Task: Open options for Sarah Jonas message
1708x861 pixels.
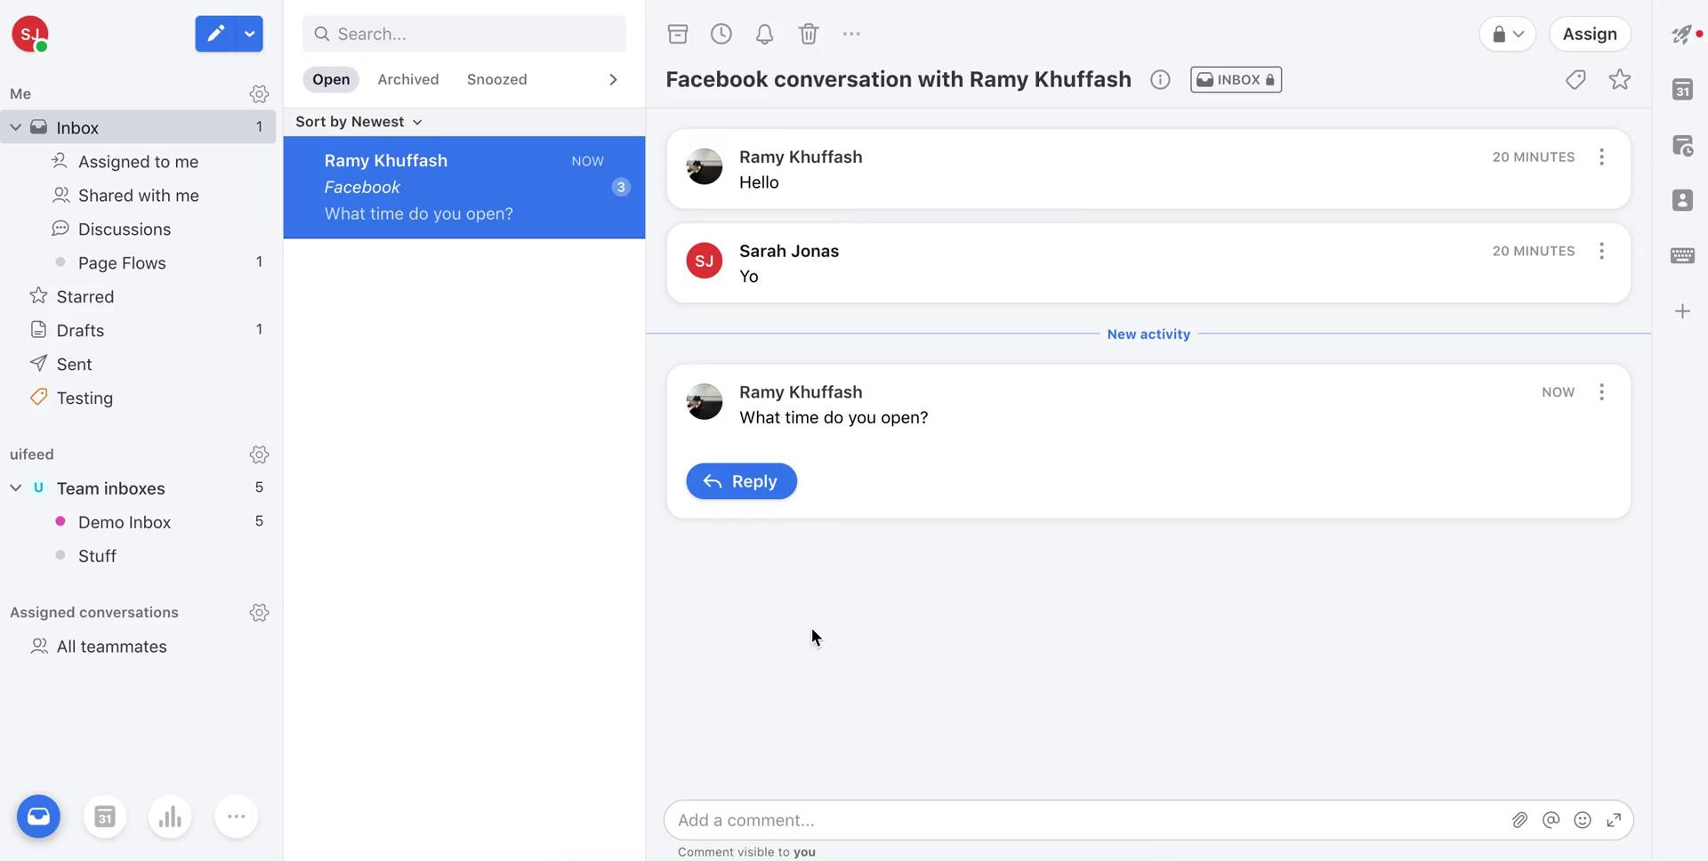Action: point(1601,252)
